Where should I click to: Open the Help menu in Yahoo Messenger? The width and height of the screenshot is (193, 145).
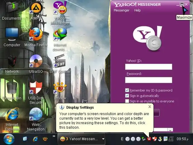pyautogui.click(x=138, y=10)
